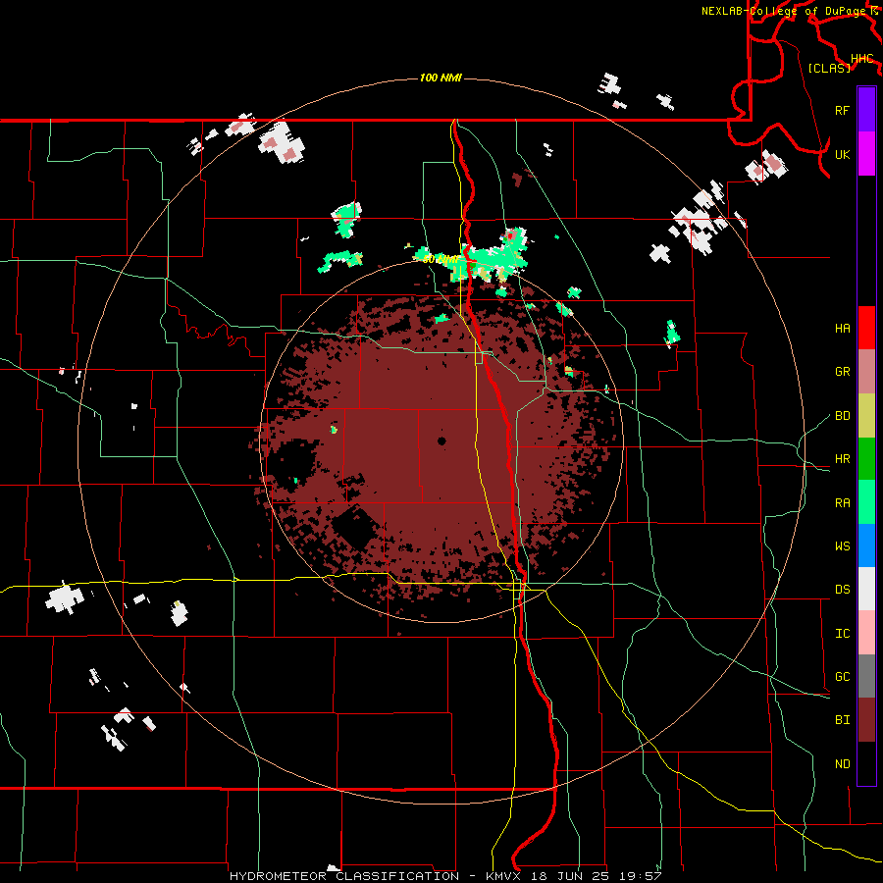This screenshot has height=883, width=883.
Task: Click the HYDROMETEOR CLASSIFICATION caption text
Action: click(x=344, y=876)
